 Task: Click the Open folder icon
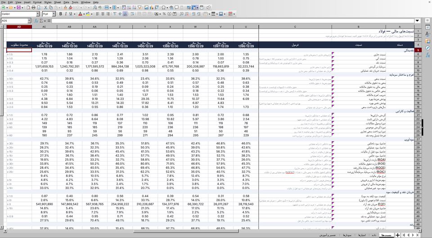11,8
